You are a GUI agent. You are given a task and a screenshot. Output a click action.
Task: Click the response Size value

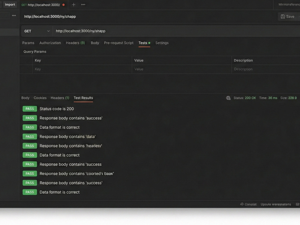[x=292, y=98]
